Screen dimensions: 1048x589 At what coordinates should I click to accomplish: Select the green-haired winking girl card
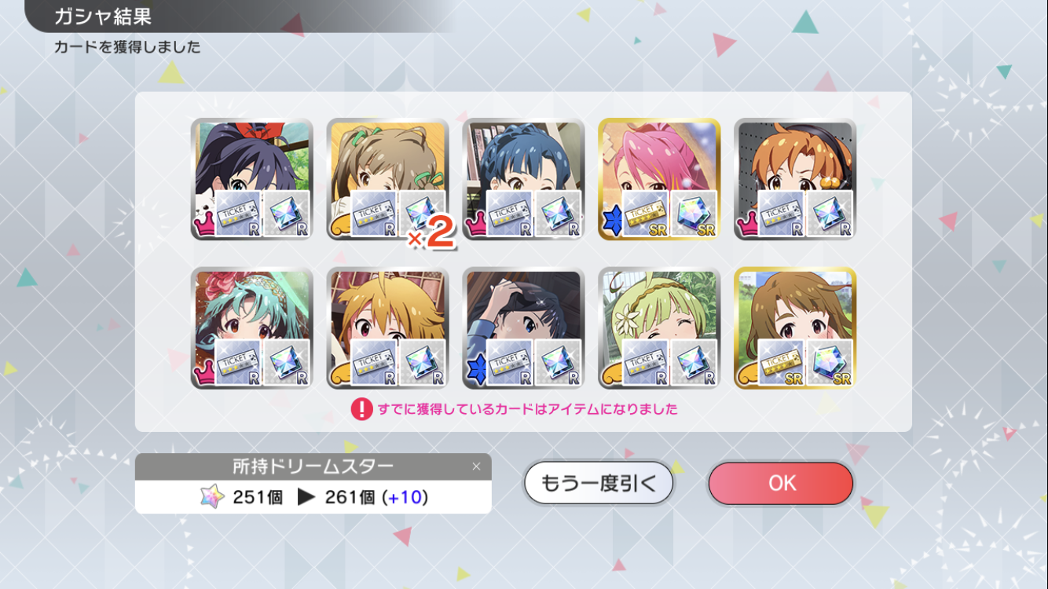(659, 328)
